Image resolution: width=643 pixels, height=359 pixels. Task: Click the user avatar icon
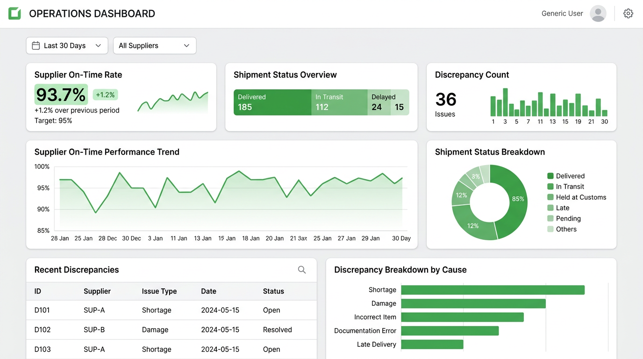[598, 14]
